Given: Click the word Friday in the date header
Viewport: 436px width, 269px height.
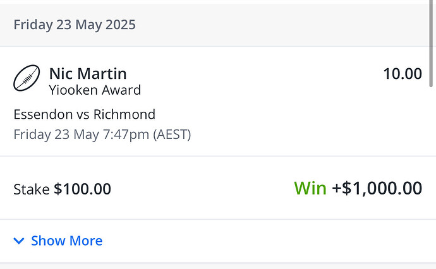Looking at the screenshot, I should tap(32, 25).
